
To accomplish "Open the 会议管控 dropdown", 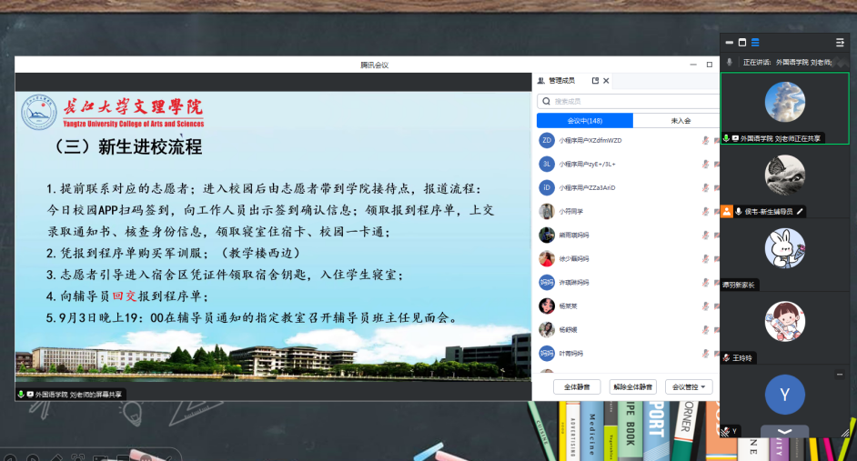I will coord(689,386).
